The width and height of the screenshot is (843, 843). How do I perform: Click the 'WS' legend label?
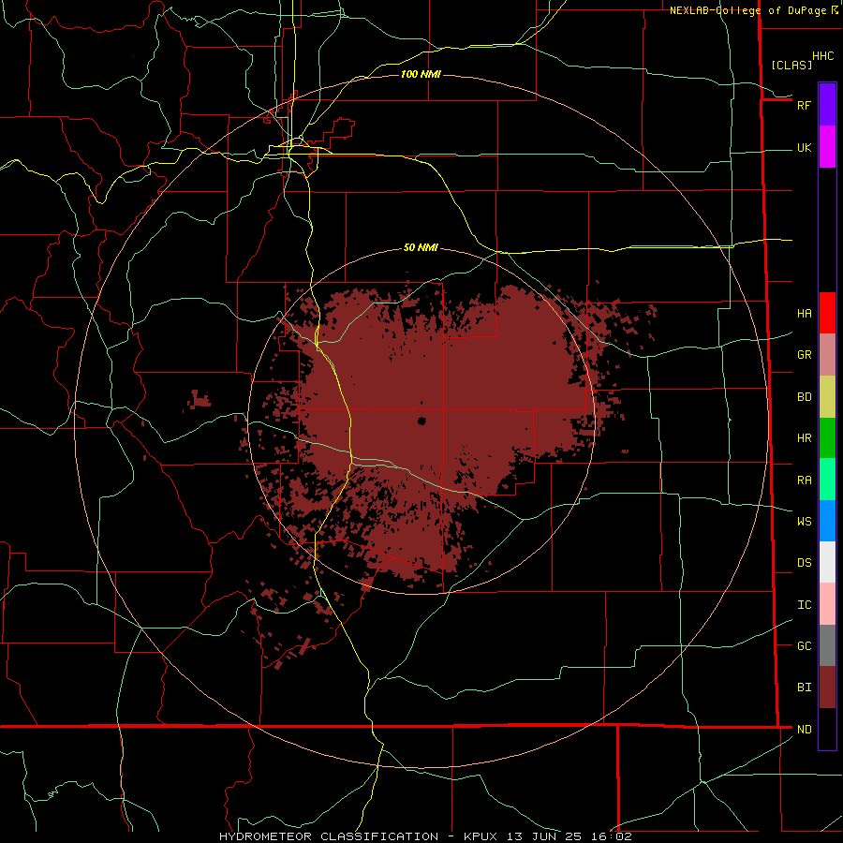[x=804, y=521]
